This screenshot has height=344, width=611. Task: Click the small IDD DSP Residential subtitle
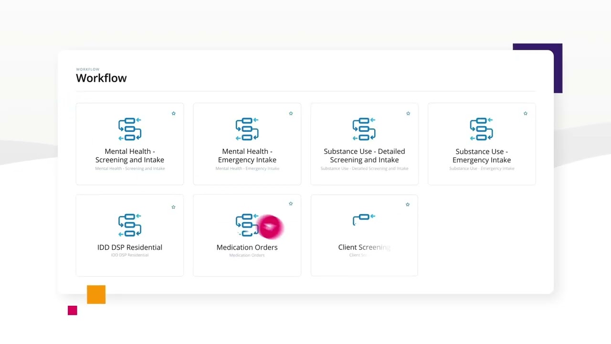coord(130,255)
